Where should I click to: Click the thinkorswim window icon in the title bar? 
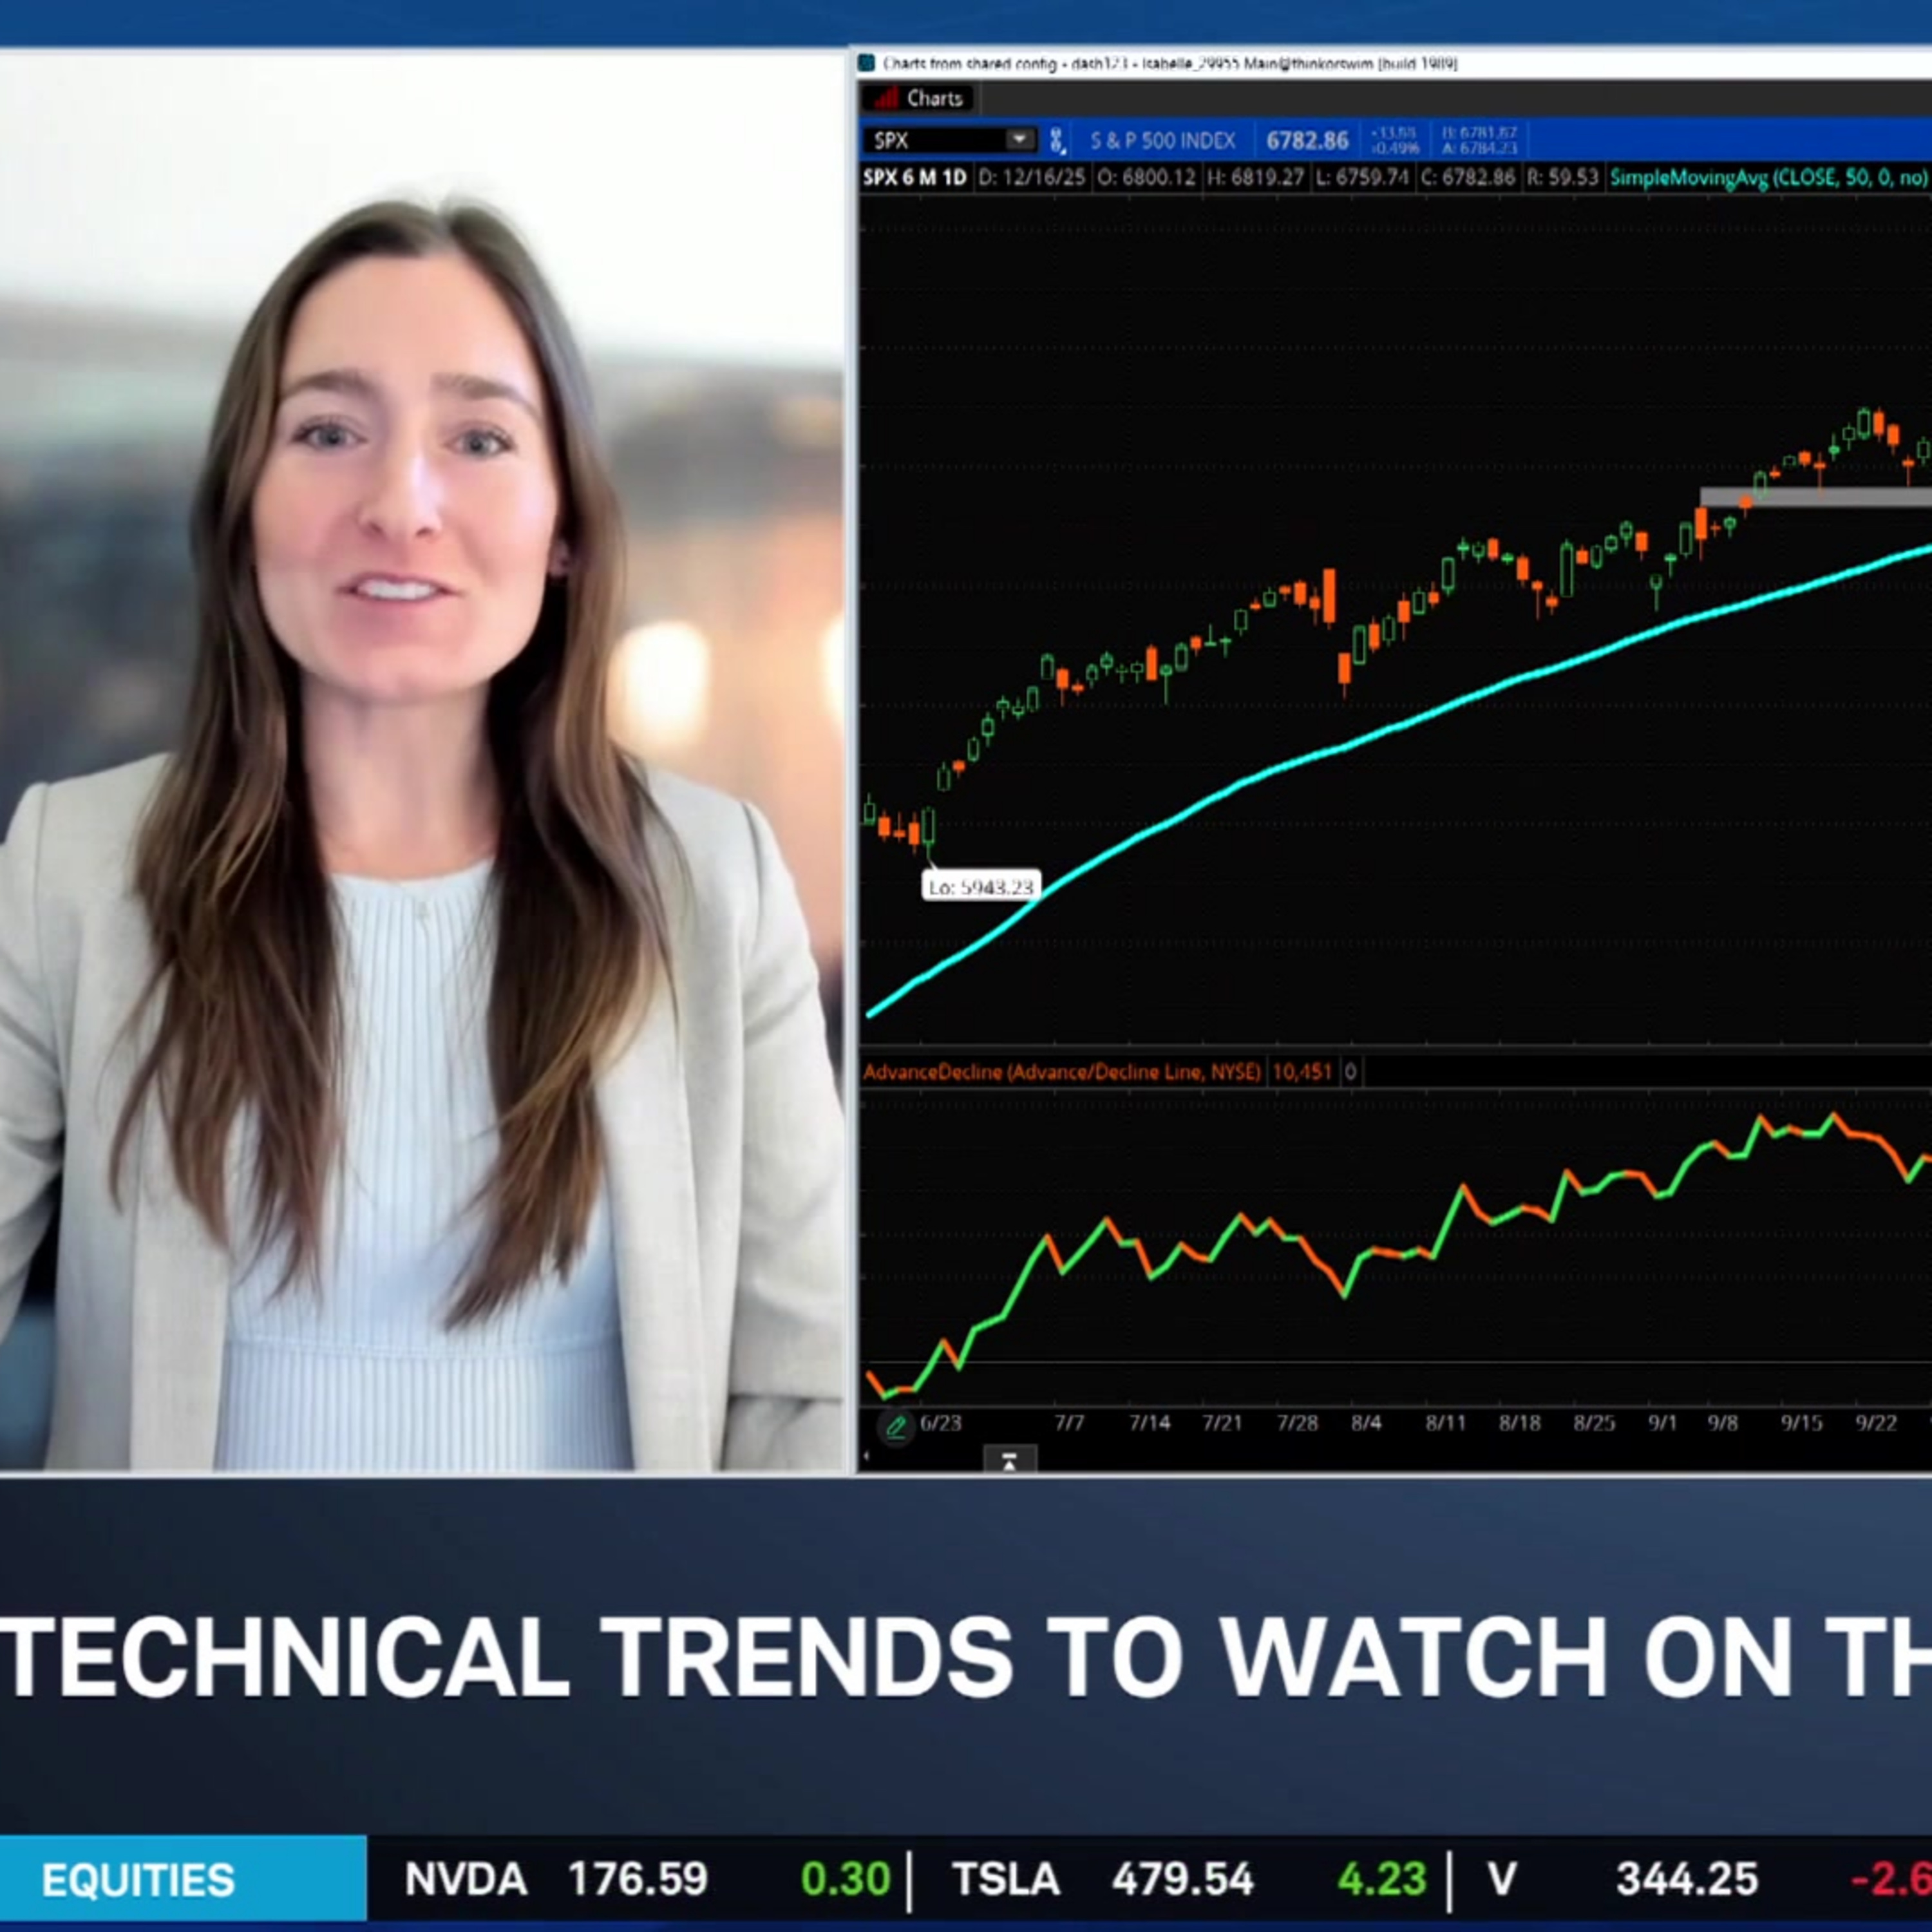866,62
